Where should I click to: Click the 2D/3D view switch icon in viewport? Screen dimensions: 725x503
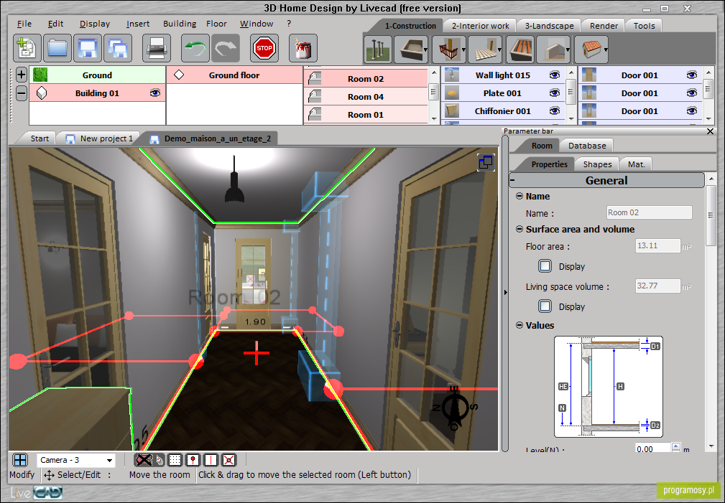486,162
